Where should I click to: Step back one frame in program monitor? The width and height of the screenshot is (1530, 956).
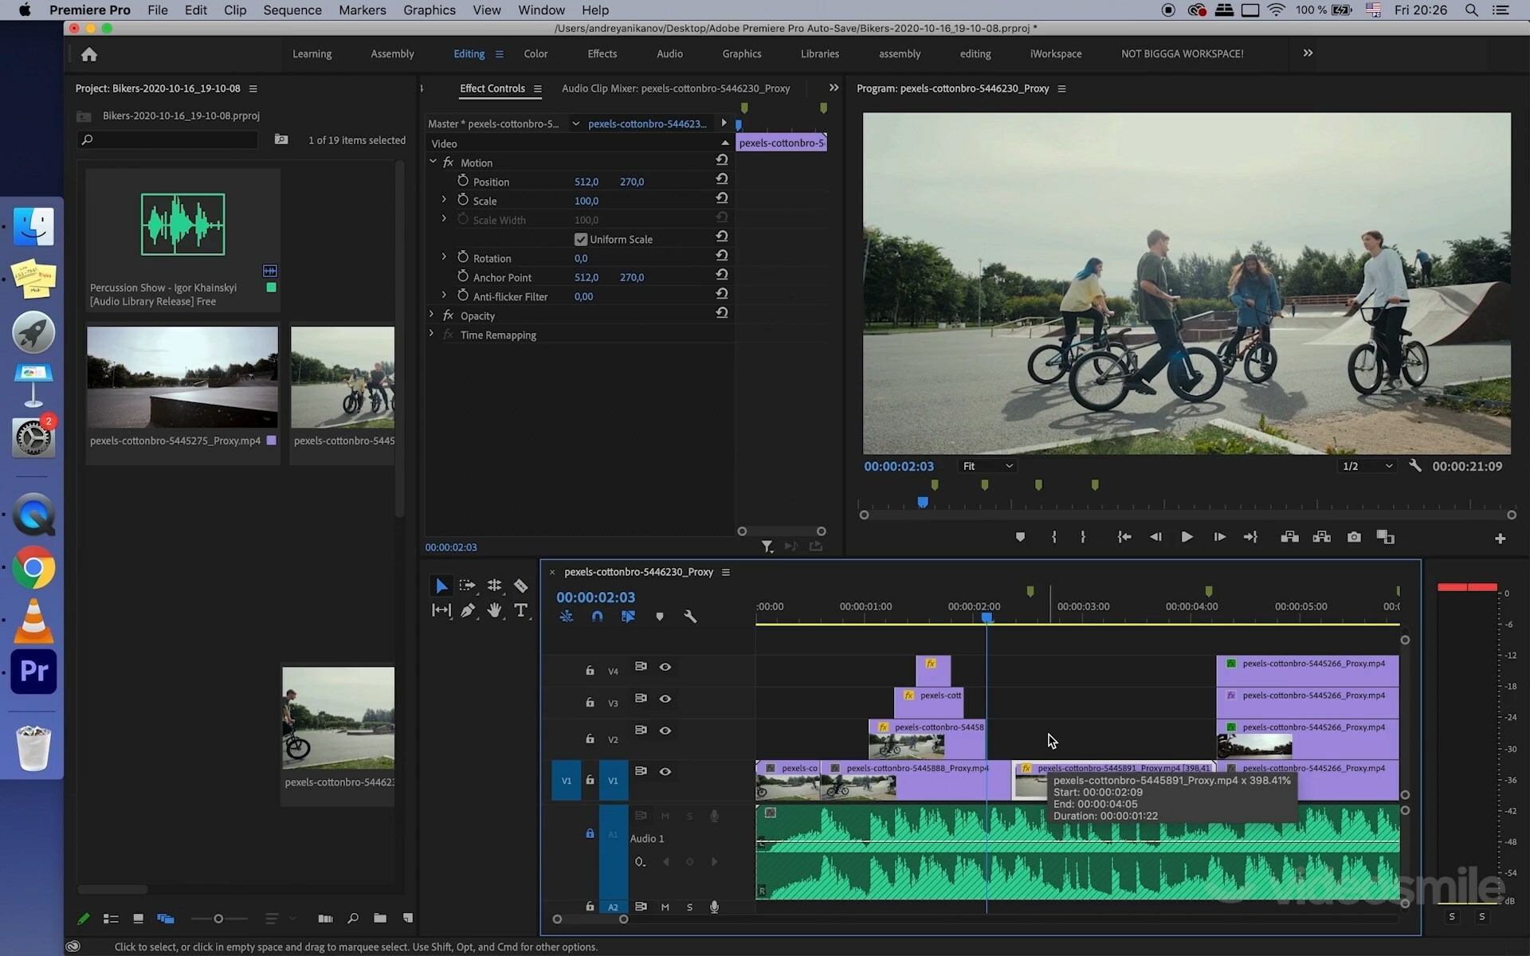coord(1155,537)
